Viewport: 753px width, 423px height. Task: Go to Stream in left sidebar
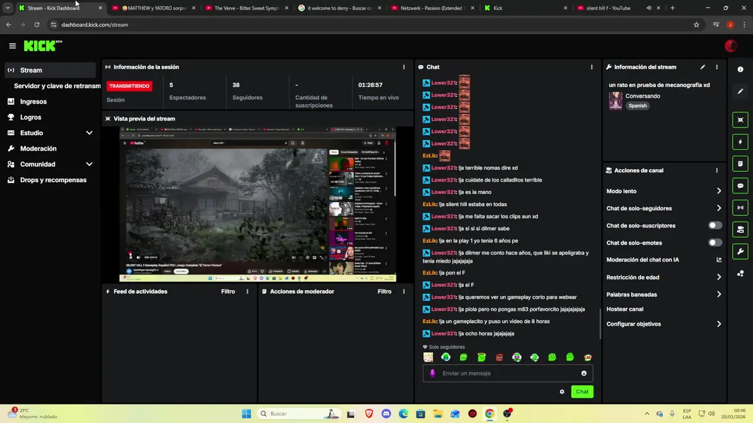(50, 70)
